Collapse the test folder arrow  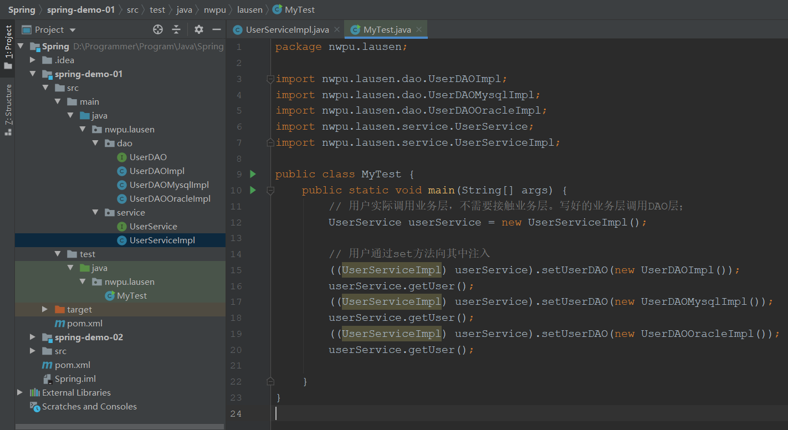tap(58, 254)
